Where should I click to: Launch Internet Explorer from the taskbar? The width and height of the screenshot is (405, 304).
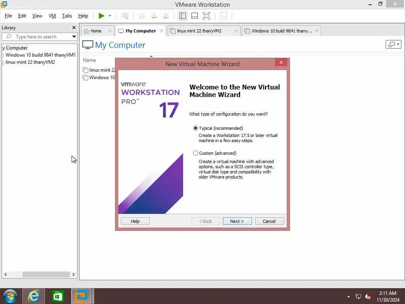(34, 296)
